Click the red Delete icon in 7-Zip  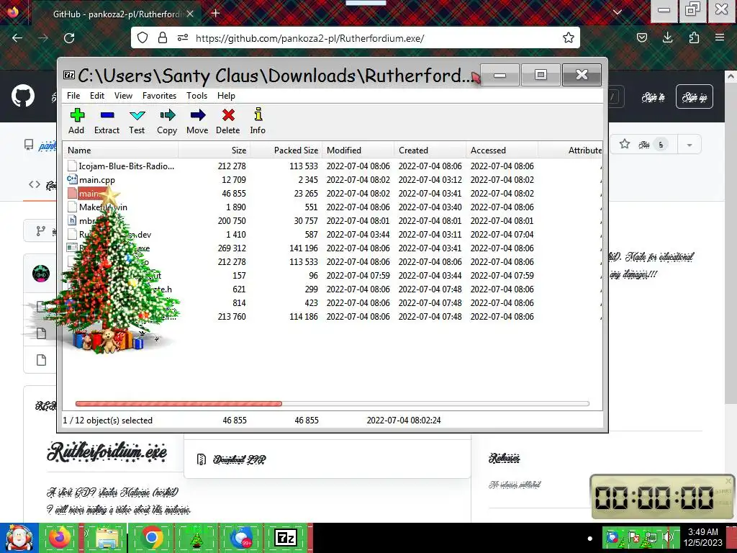pyautogui.click(x=228, y=121)
